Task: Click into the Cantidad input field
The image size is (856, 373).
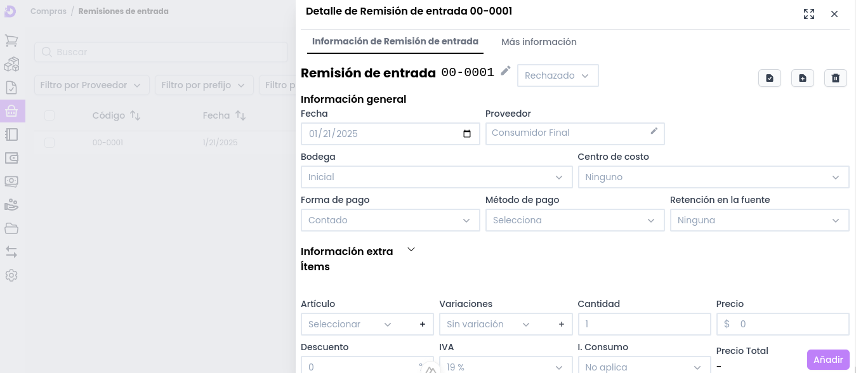Action: click(643, 324)
